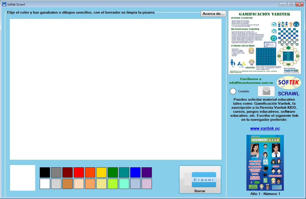Pick the sandy orange color swatch
This screenshot has width=306, height=199.
[90, 184]
